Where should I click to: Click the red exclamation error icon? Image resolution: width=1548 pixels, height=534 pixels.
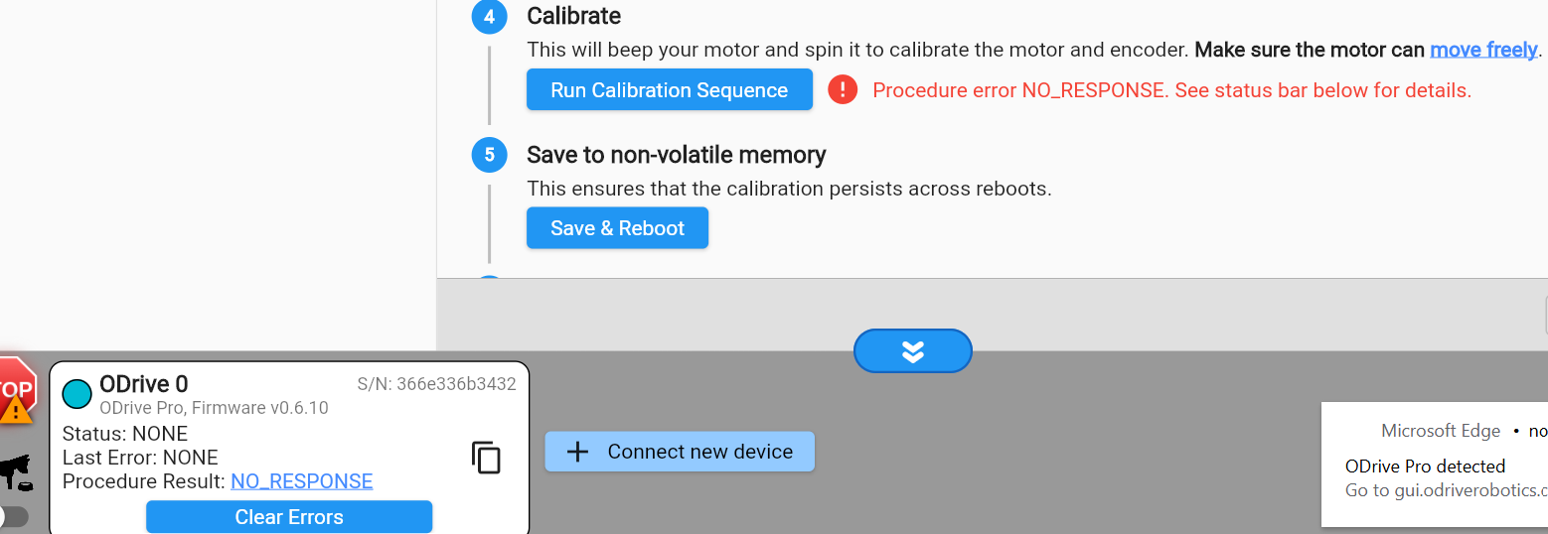click(x=843, y=89)
